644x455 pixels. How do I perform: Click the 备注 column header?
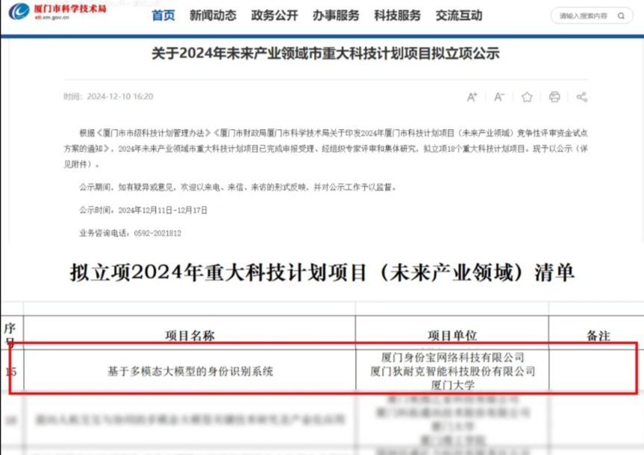tap(598, 336)
